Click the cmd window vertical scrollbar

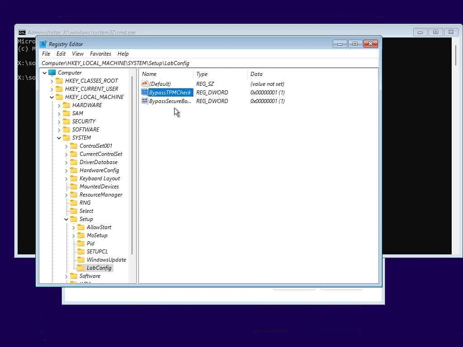(x=456, y=56)
